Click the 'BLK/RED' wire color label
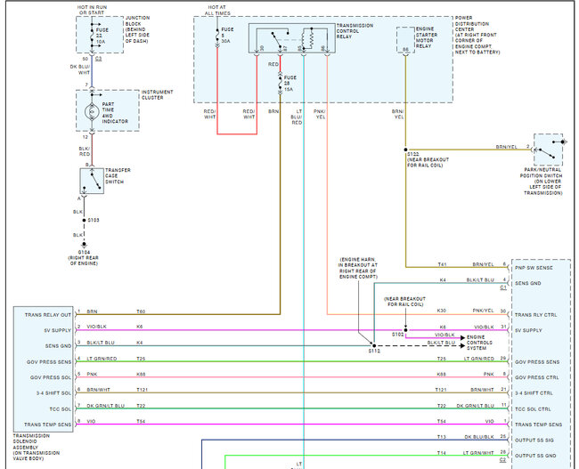Image resolution: width=579 pixels, height=469 pixels. tap(85, 151)
